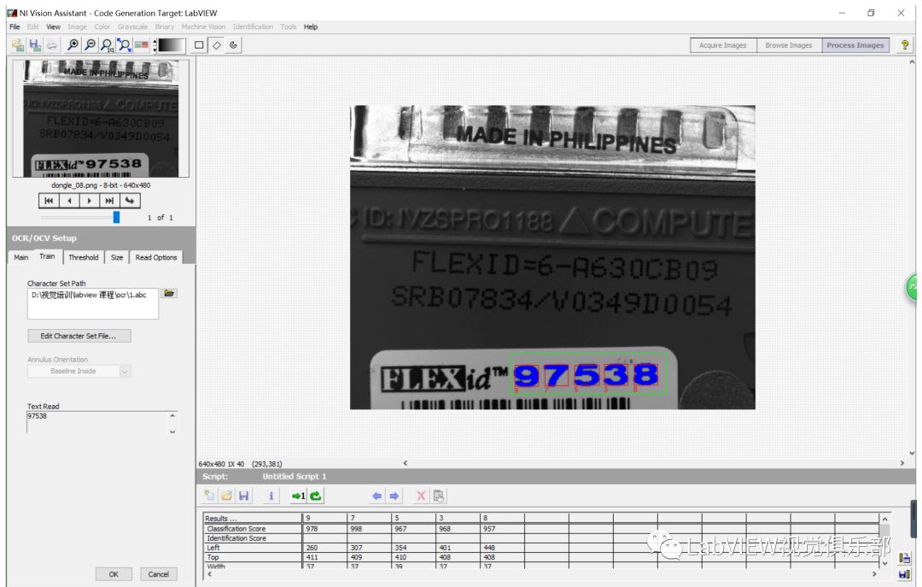Image resolution: width=922 pixels, height=587 pixels.
Task: Select the Zoom Out magnifier tool
Action: 91,44
